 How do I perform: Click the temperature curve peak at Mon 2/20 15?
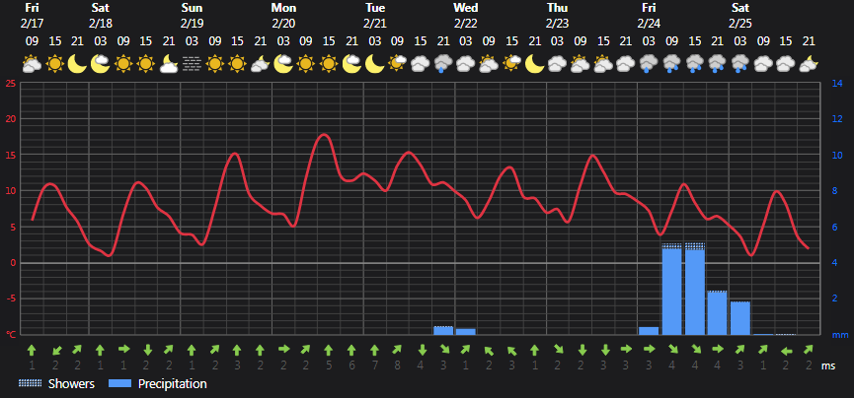coord(324,134)
